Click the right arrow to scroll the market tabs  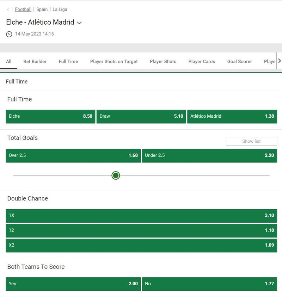coord(280,61)
